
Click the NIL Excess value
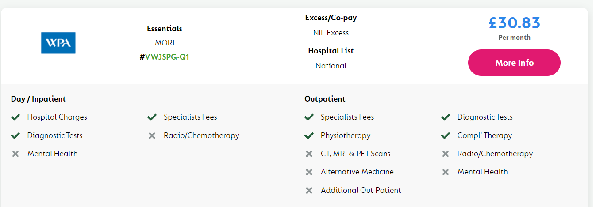(x=331, y=33)
